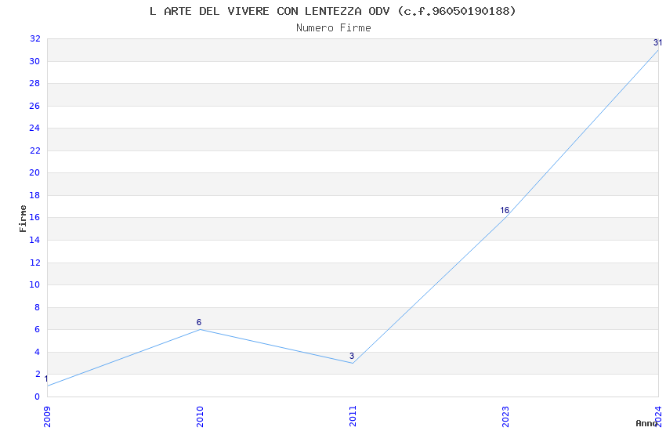Click the x-axis year label 2024
Viewport: 666px width, 431px height.
click(x=658, y=417)
